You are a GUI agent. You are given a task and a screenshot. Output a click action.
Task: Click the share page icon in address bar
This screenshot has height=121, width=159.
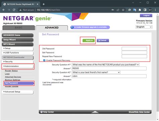tap(118, 10)
